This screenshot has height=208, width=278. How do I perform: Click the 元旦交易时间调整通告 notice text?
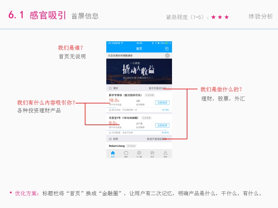point(120,55)
